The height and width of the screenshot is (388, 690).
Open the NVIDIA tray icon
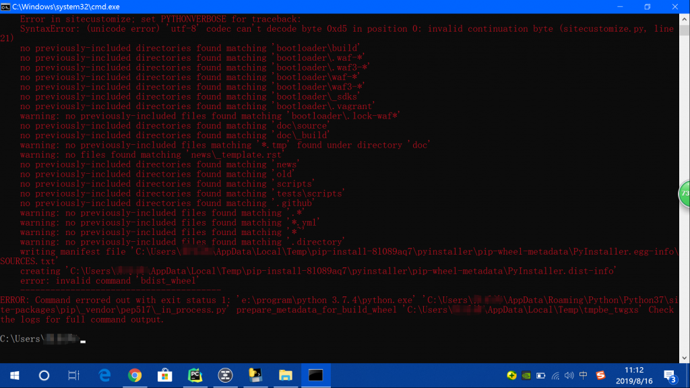[526, 375]
